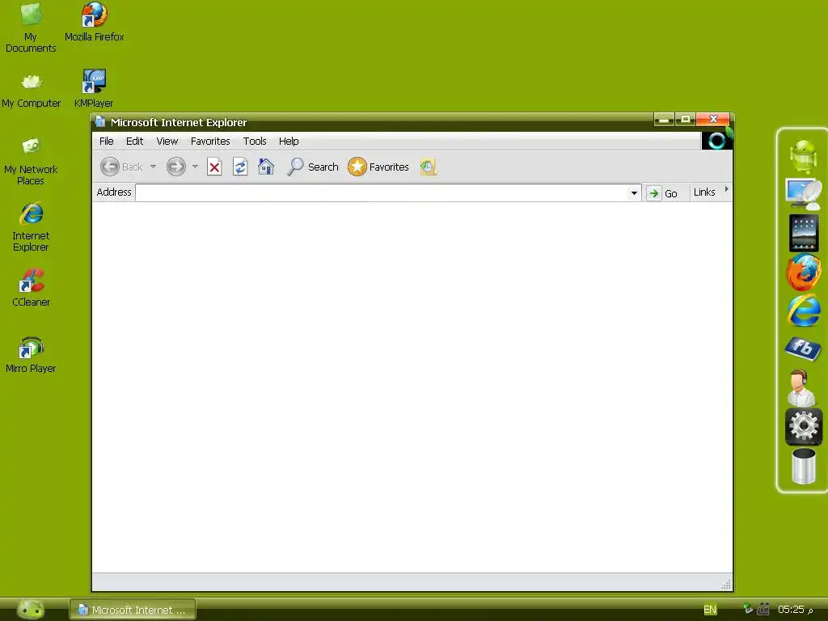Screen dimensions: 828x621
Task: Open the Start button on taskbar
Action: tap(31, 610)
